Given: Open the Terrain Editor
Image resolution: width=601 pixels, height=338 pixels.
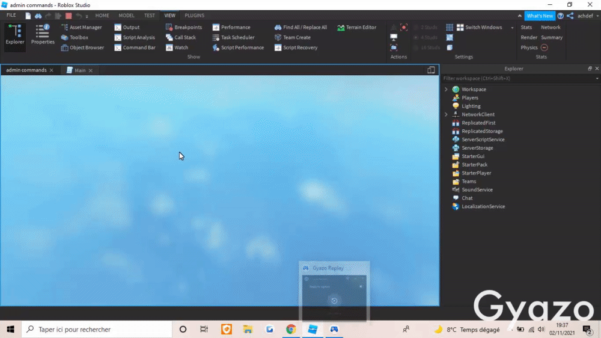Looking at the screenshot, I should [357, 27].
